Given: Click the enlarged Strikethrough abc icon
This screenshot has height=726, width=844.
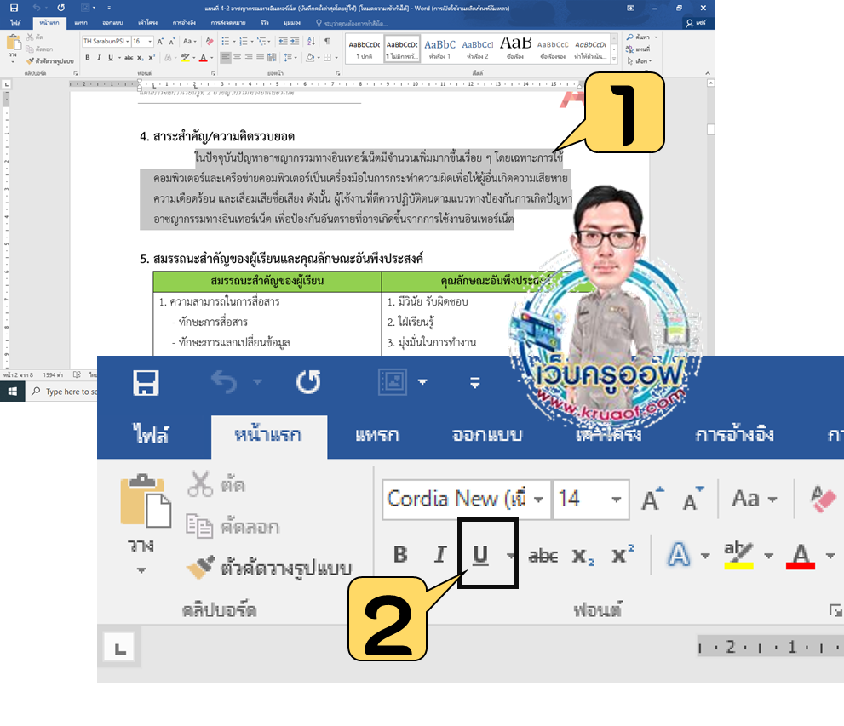Looking at the screenshot, I should pos(543,556).
